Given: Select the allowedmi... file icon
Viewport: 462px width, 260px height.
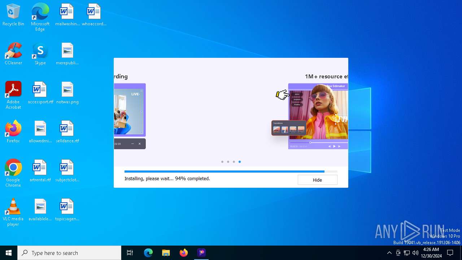Looking at the screenshot, I should click(40, 132).
